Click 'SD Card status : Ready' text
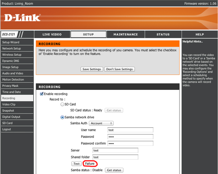218x174 pixels. [86, 110]
